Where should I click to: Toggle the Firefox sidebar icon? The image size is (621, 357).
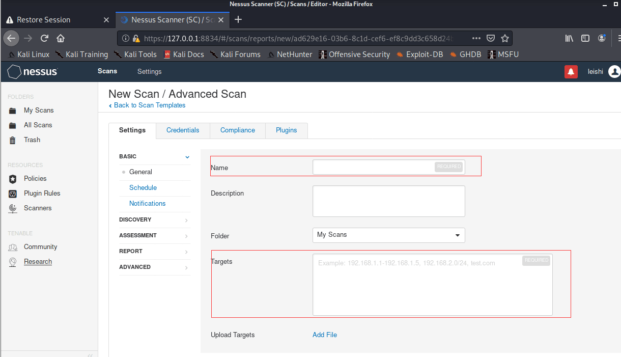point(585,38)
